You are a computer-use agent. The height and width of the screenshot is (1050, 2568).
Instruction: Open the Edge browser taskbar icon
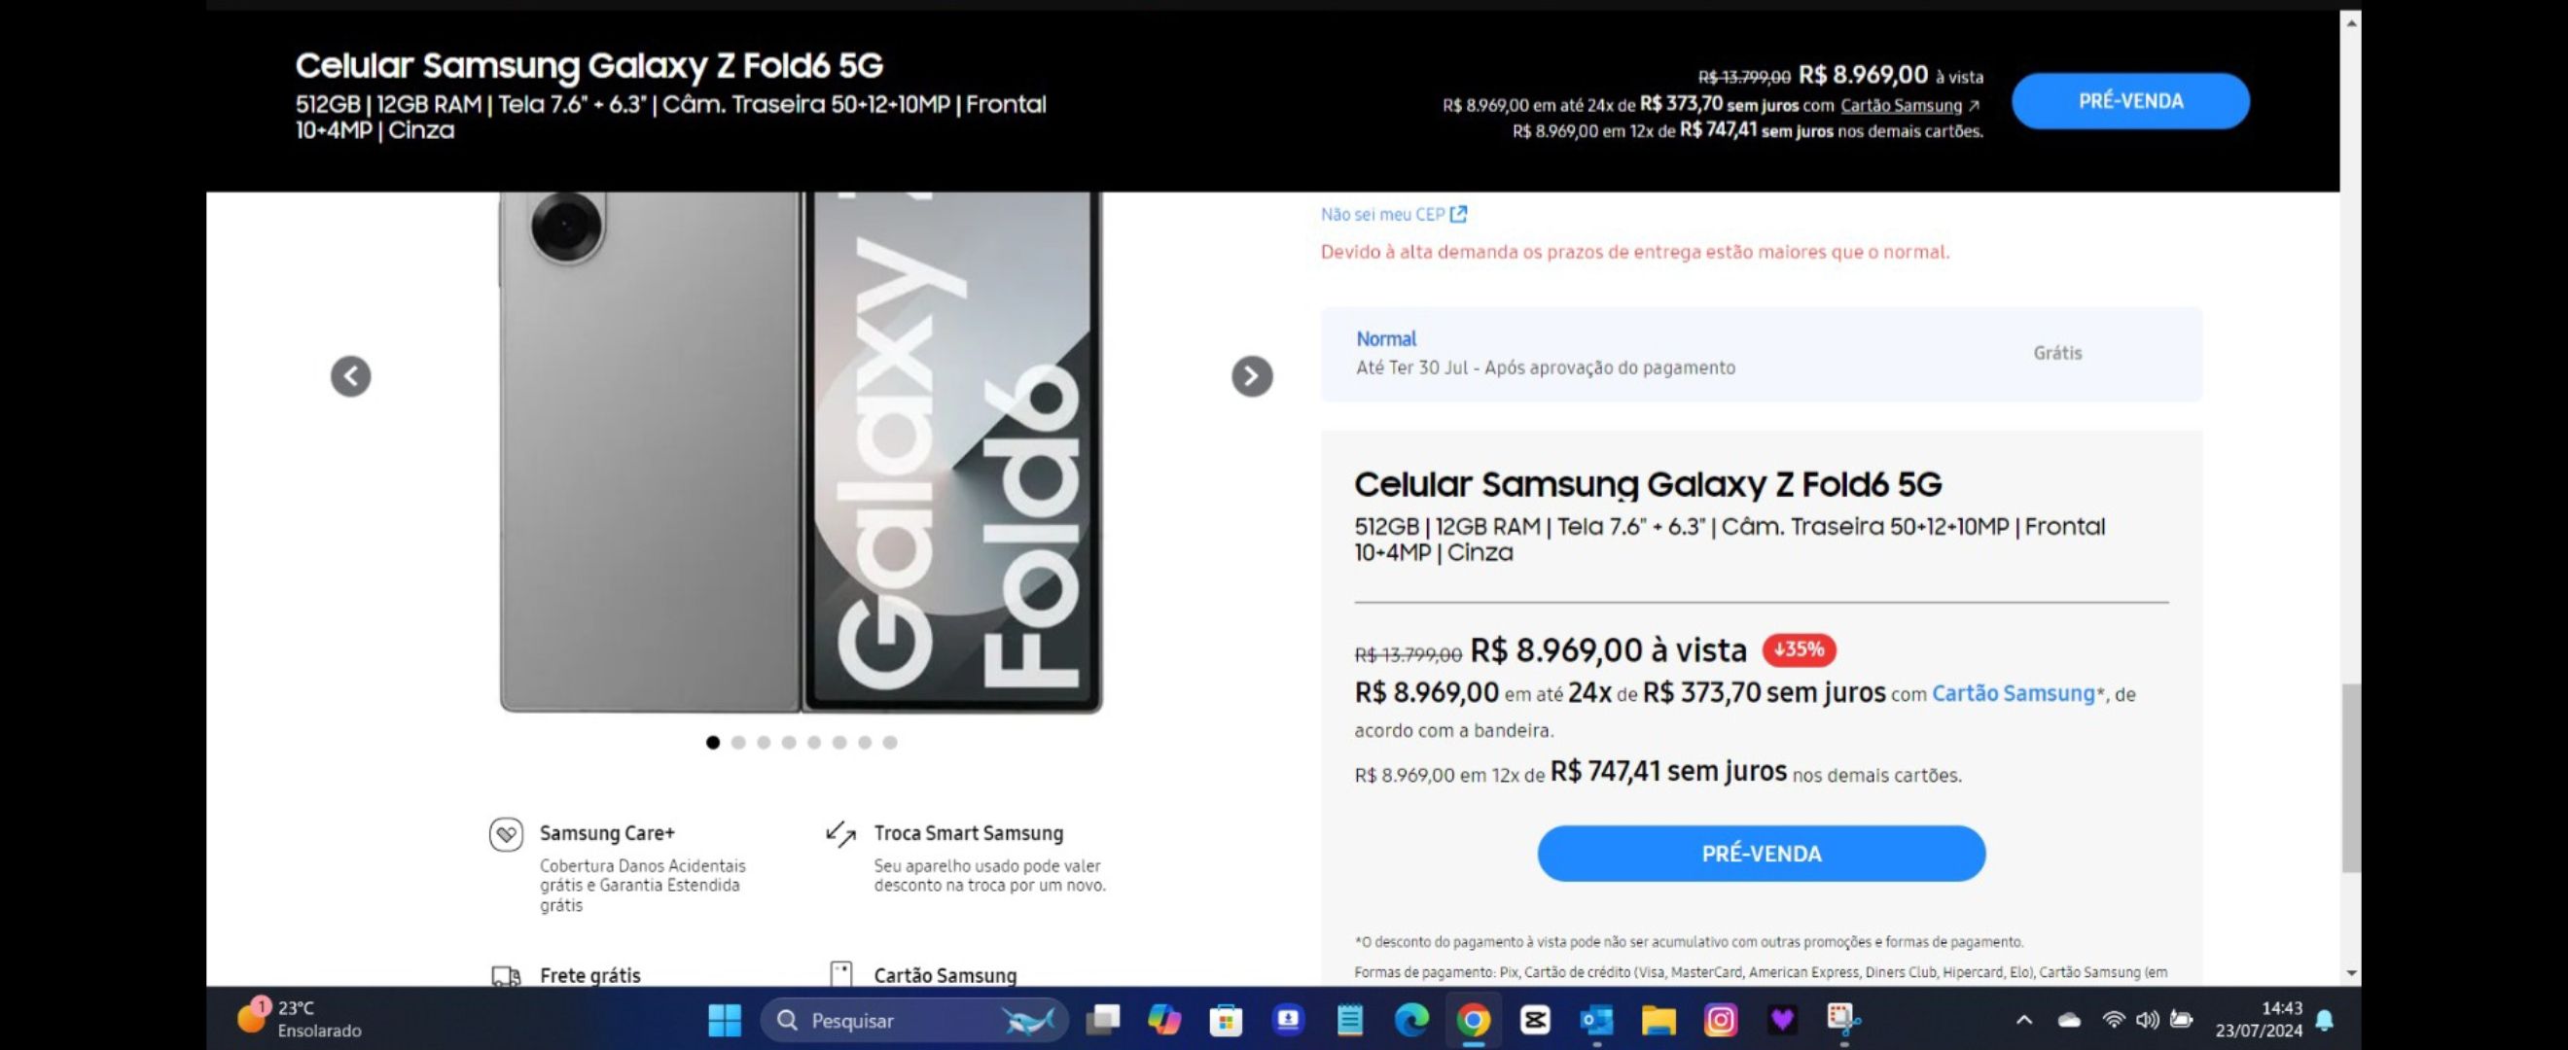point(1413,1019)
